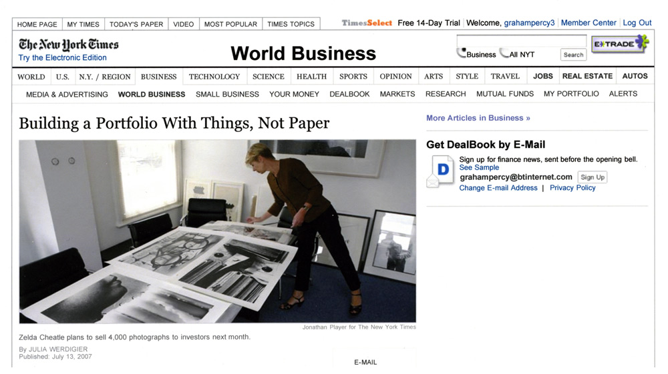Go to the DealBook subsection
Screen dimensions: 668x374
pos(349,94)
